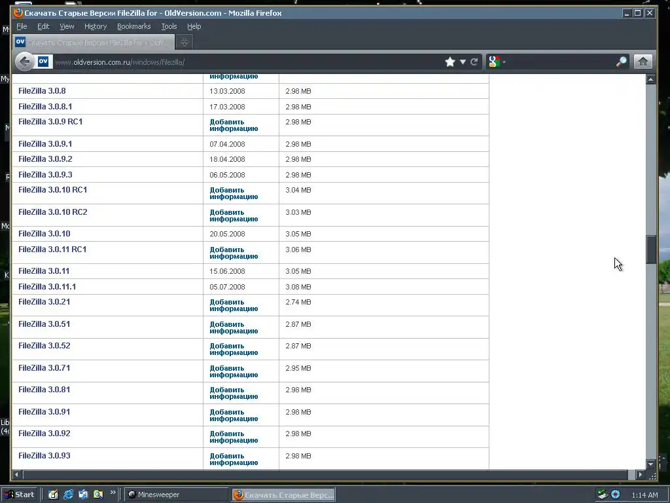Open the FileZilla 3.0.93 link
Image resolution: width=670 pixels, height=503 pixels.
point(44,456)
